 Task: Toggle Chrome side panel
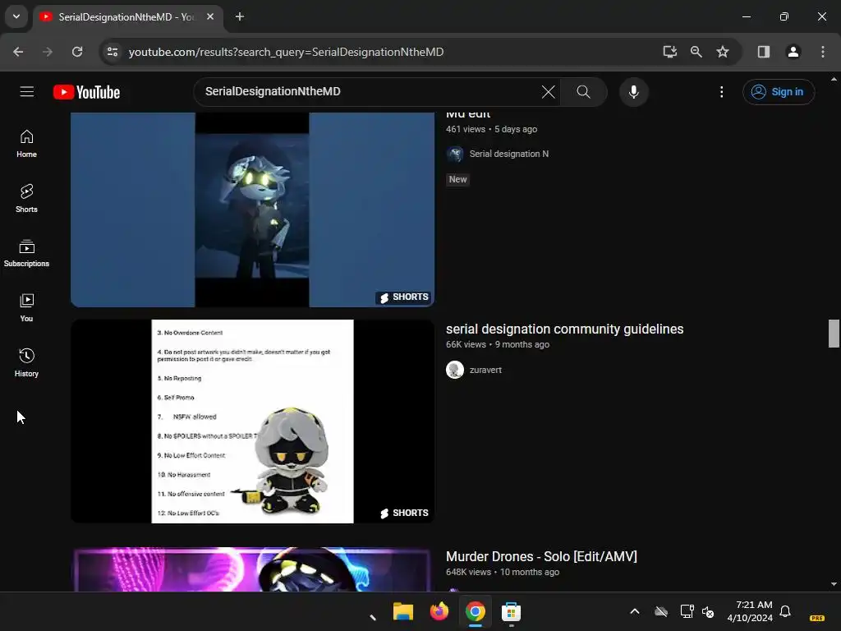pos(764,52)
